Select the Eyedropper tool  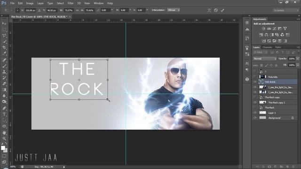(4, 53)
